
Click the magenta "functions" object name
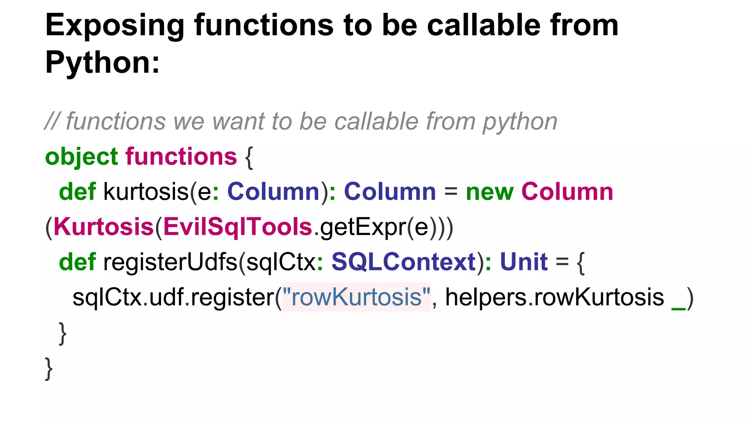pyautogui.click(x=181, y=157)
